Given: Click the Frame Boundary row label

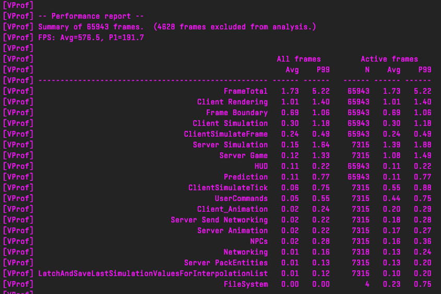Looking at the screenshot, I should [x=236, y=113].
